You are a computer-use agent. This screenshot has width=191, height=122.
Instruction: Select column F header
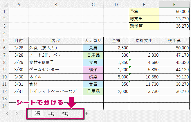pos(174,5)
